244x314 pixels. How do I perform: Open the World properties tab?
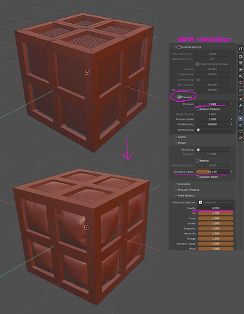[x=240, y=83]
